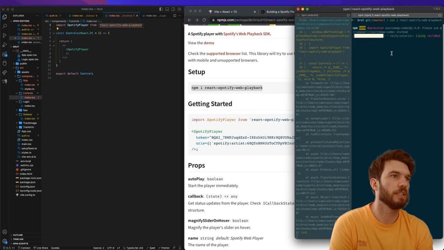
Task: Change indentation via Spaces: 2 status item
Action: (99, 248)
